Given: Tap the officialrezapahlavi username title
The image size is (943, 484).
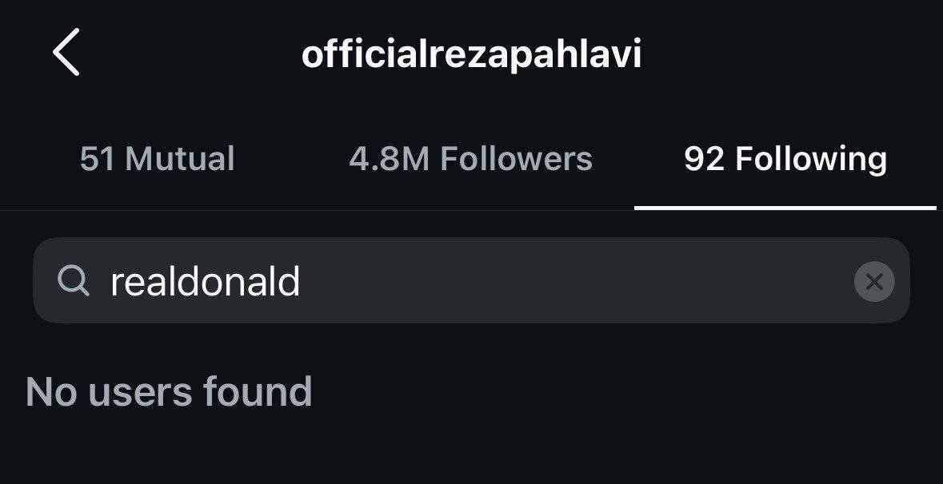Looking at the screenshot, I should (x=472, y=56).
